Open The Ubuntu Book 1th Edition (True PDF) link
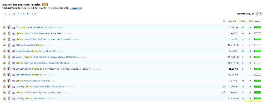 coord(35,28)
